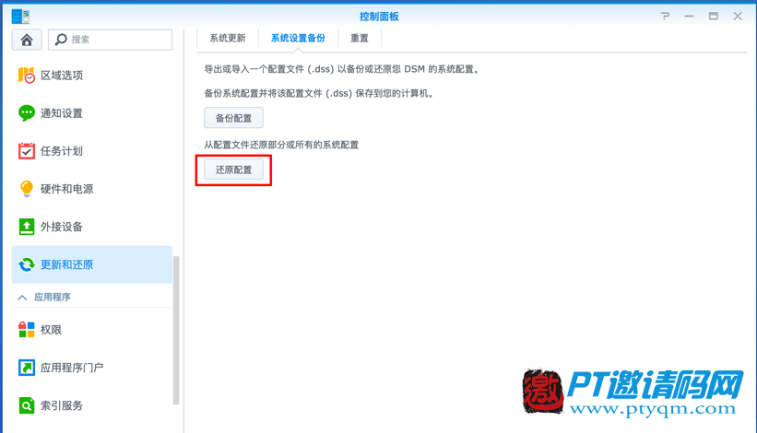Viewport: 757px width, 433px height.
Task: Select 更新和还原 sidebar icon
Action: coord(27,264)
